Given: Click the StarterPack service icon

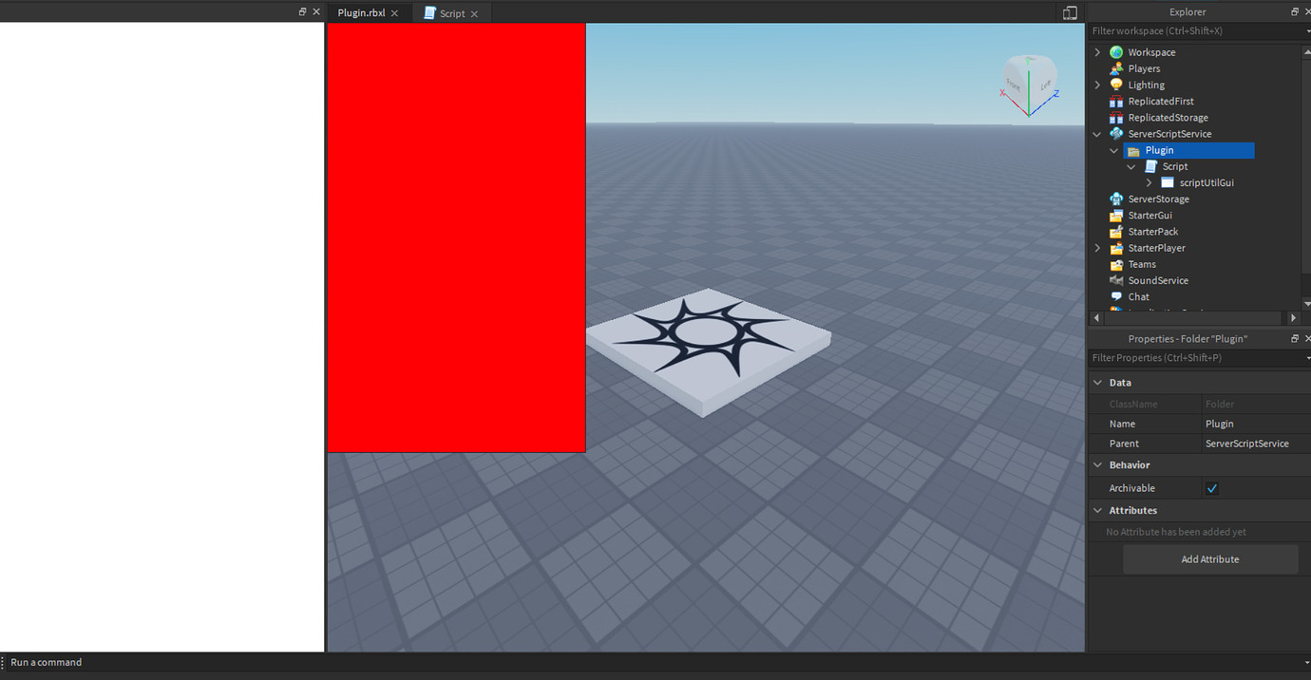Looking at the screenshot, I should click(1115, 231).
